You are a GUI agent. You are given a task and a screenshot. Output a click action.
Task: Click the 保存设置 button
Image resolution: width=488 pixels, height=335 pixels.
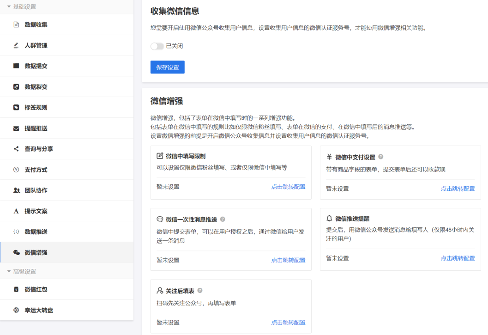click(x=168, y=67)
